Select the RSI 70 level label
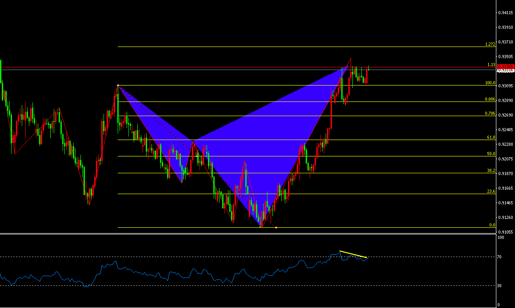The width and height of the screenshot is (515, 308). (x=499, y=257)
